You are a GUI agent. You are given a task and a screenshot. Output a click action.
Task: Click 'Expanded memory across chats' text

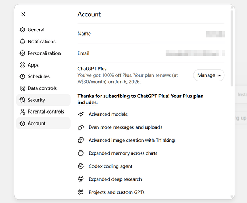coord(123,153)
